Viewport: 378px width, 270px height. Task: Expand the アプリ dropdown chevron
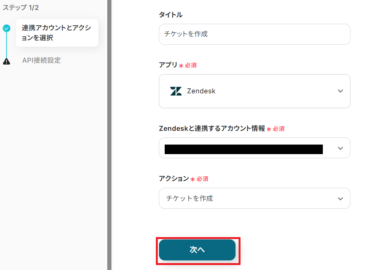tap(340, 91)
